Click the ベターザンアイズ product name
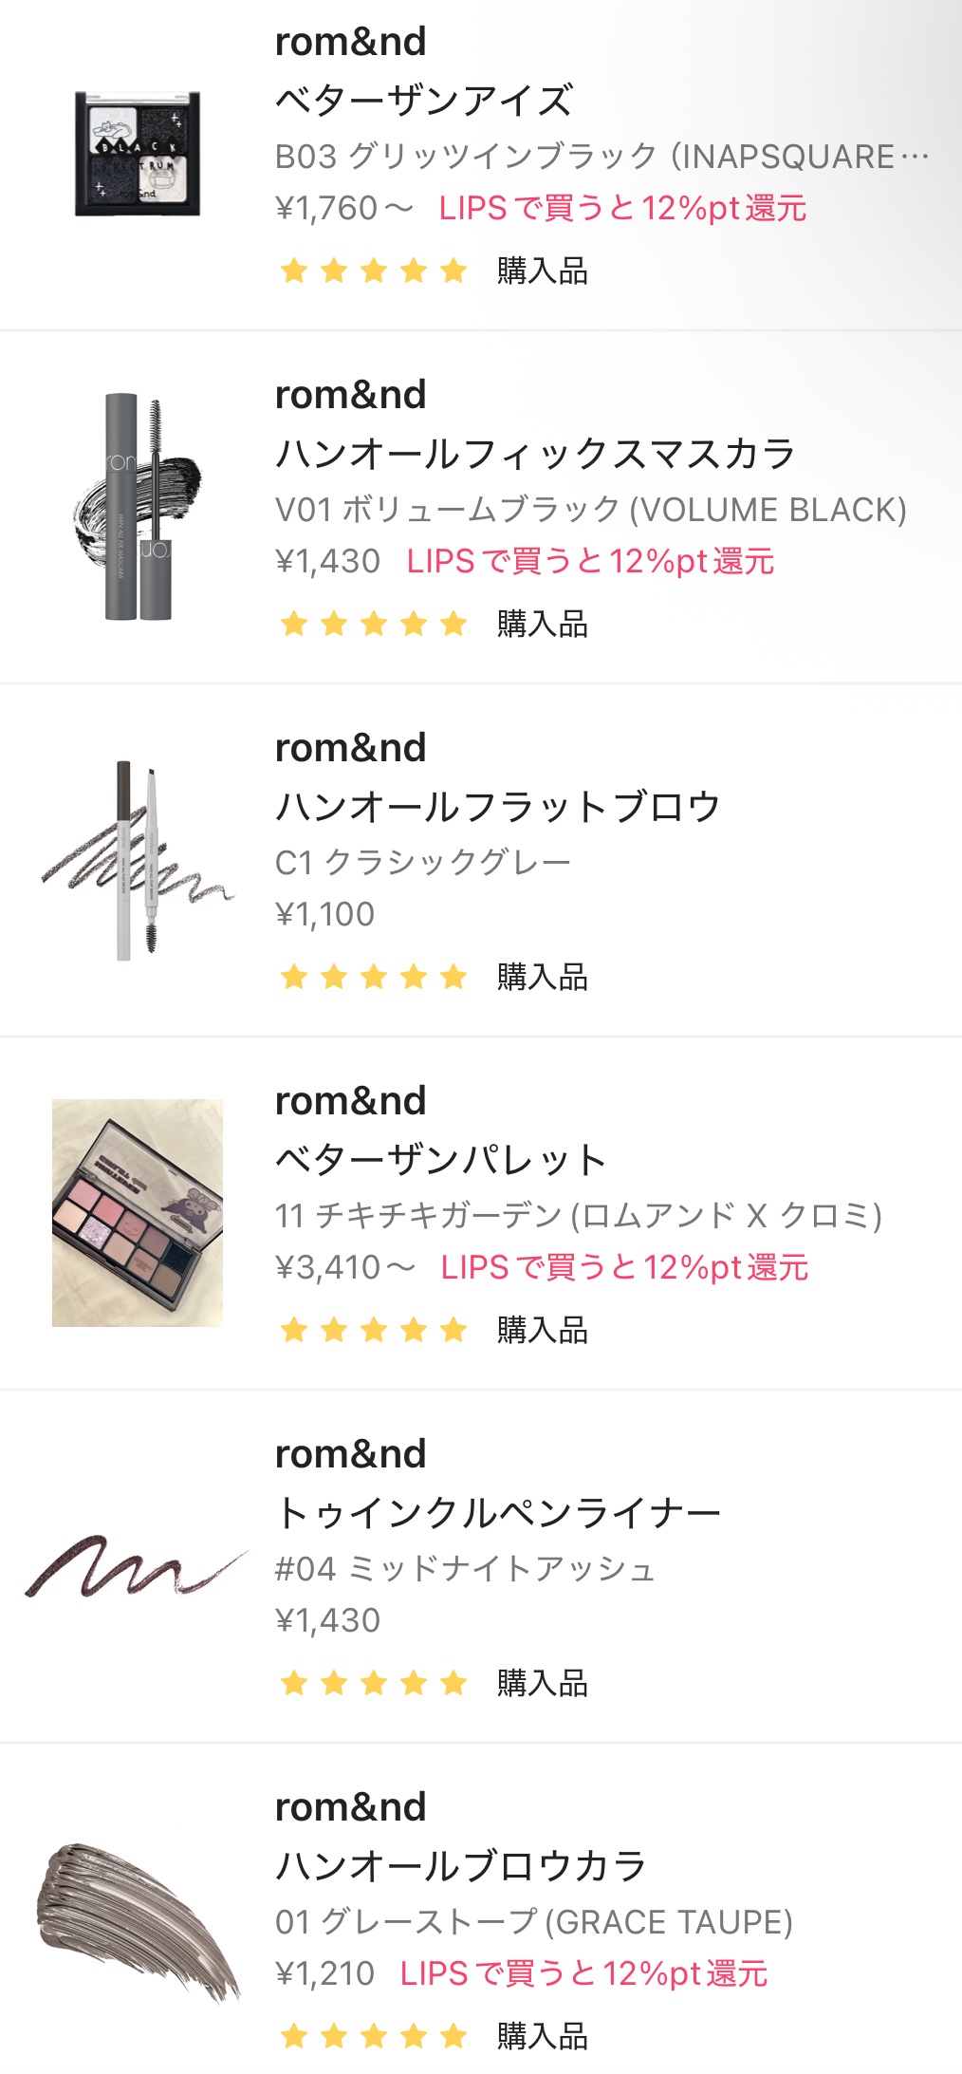This screenshot has width=962, height=2074. [x=424, y=100]
